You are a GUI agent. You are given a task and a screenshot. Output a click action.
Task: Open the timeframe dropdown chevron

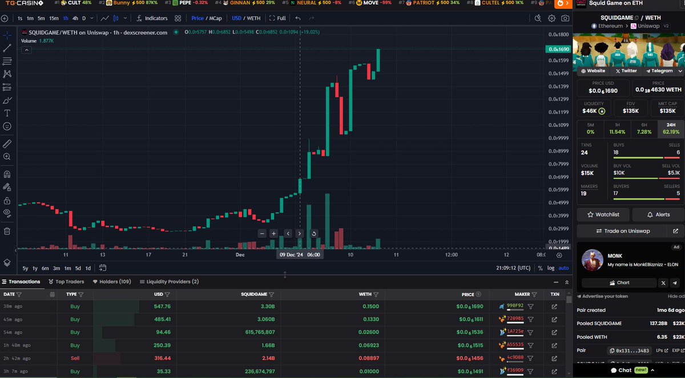coord(92,18)
